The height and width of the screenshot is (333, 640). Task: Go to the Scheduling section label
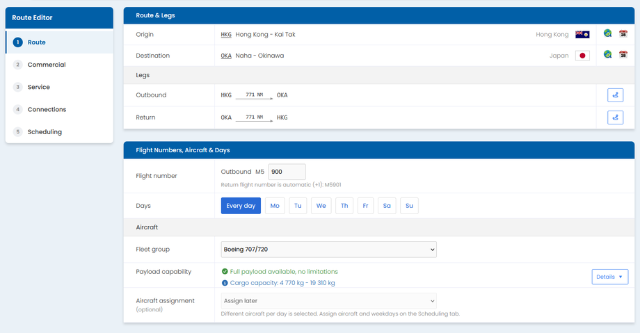(45, 132)
